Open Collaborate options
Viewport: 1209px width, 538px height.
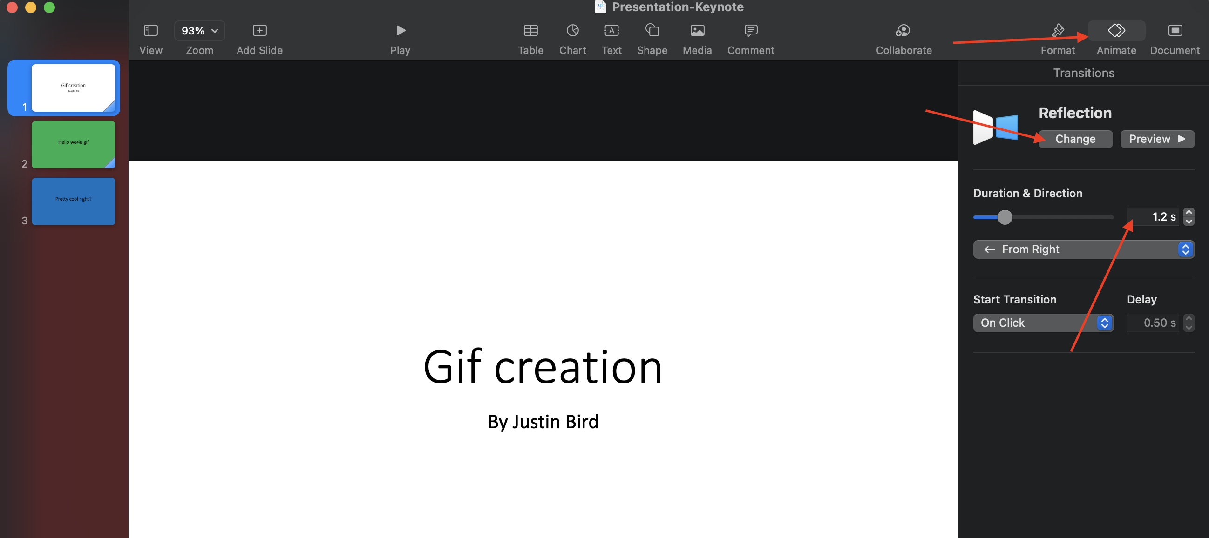[903, 31]
